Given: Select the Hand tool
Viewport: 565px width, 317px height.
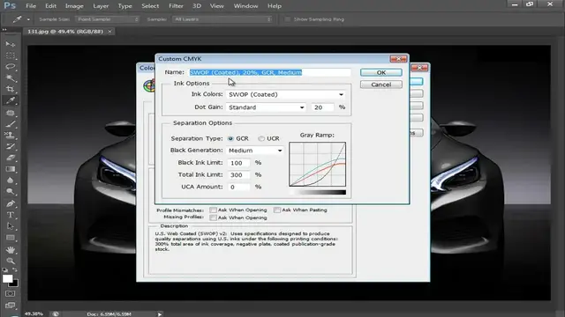Looking at the screenshot, I should pos(11,249).
